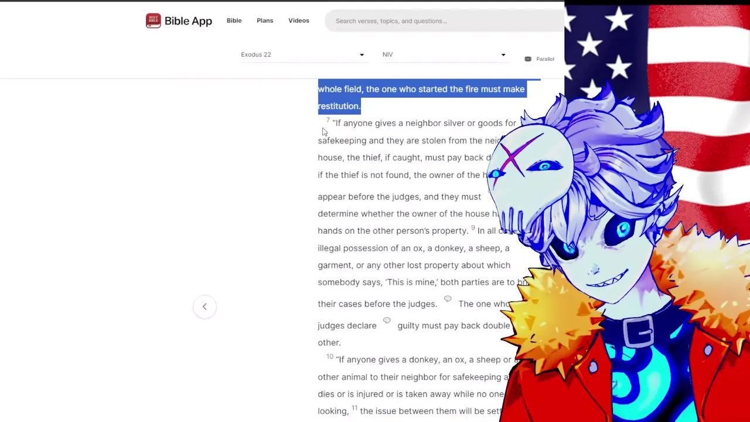Open footnote icon before "The one who"
The image size is (750, 422).
click(x=448, y=299)
